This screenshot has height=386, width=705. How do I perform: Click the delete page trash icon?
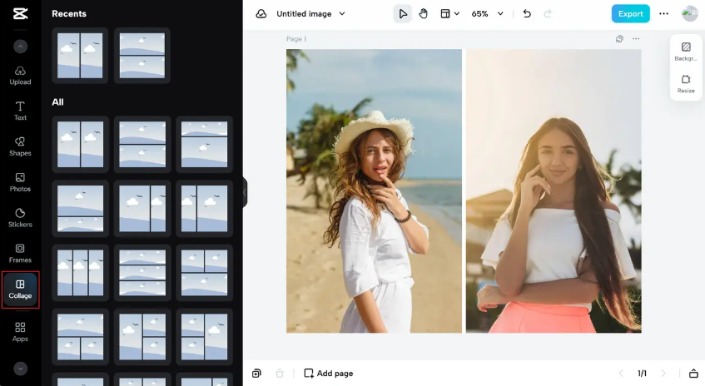click(x=280, y=374)
